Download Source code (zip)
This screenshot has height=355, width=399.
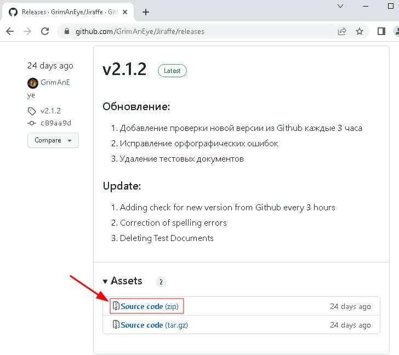coord(150,306)
